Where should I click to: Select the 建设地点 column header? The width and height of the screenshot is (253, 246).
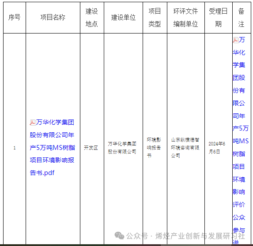coord(92,17)
